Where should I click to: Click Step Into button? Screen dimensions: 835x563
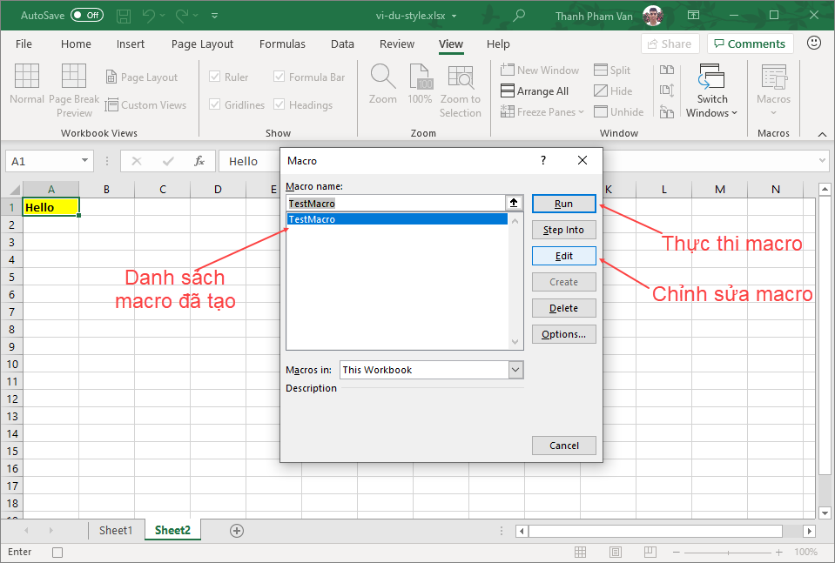(563, 230)
